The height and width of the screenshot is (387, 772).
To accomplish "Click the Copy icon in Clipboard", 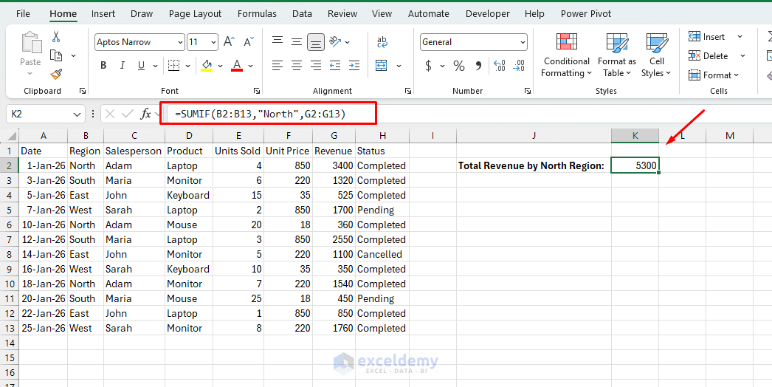I will [x=57, y=55].
